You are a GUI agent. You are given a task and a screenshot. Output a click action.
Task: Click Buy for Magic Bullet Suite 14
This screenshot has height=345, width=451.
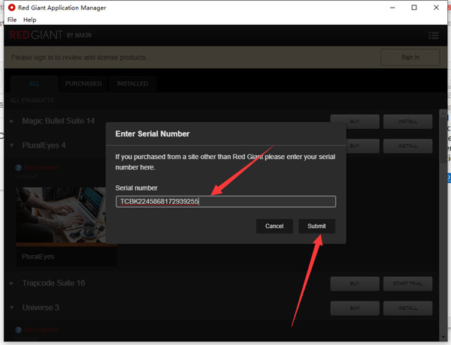[x=355, y=121]
